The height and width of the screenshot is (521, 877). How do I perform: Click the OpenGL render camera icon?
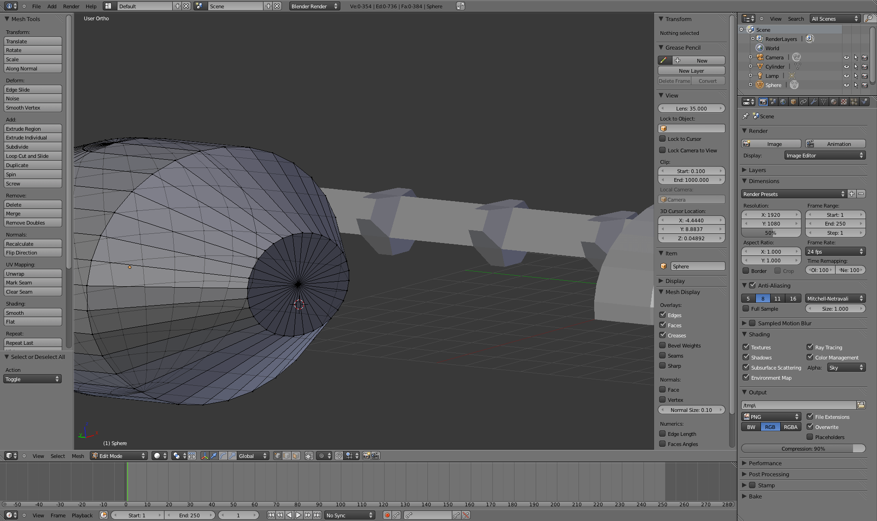coord(366,456)
